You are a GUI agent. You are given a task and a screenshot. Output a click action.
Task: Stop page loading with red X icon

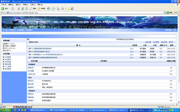[19, 9]
